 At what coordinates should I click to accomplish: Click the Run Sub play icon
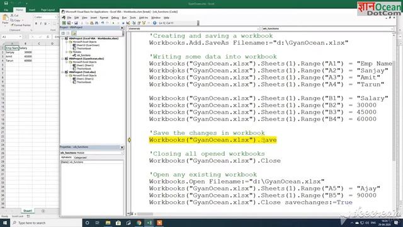coord(113,23)
